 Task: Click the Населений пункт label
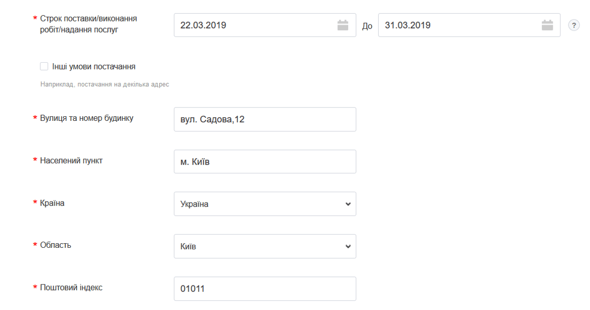pos(71,161)
